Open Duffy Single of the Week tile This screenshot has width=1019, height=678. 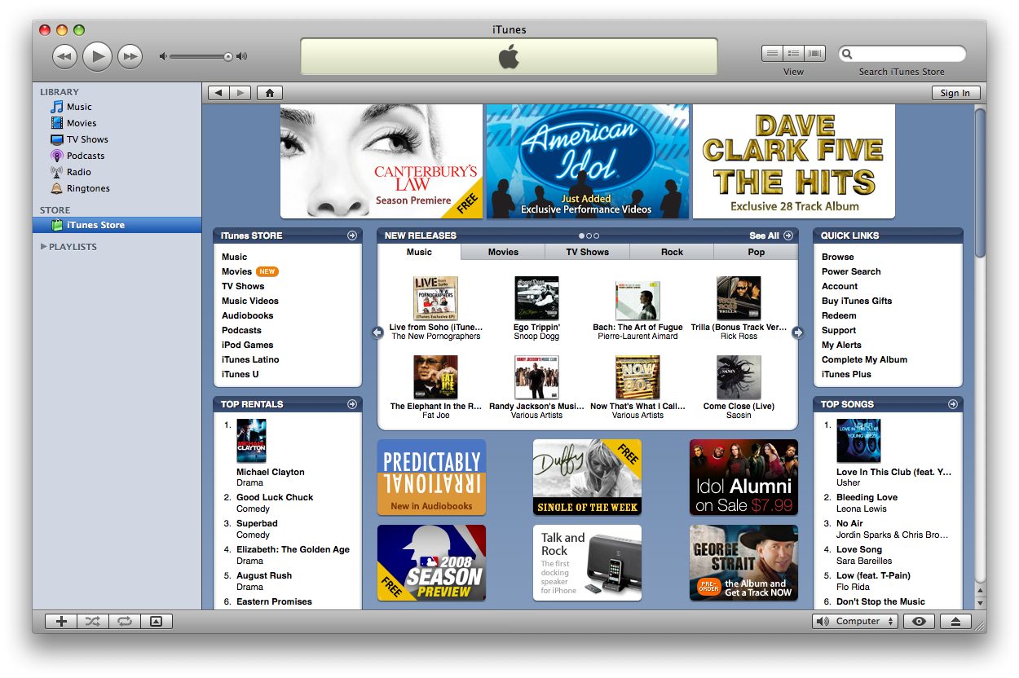(587, 478)
